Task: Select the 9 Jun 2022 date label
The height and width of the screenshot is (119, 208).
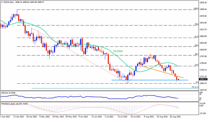Action: pyautogui.click(x=83, y=117)
